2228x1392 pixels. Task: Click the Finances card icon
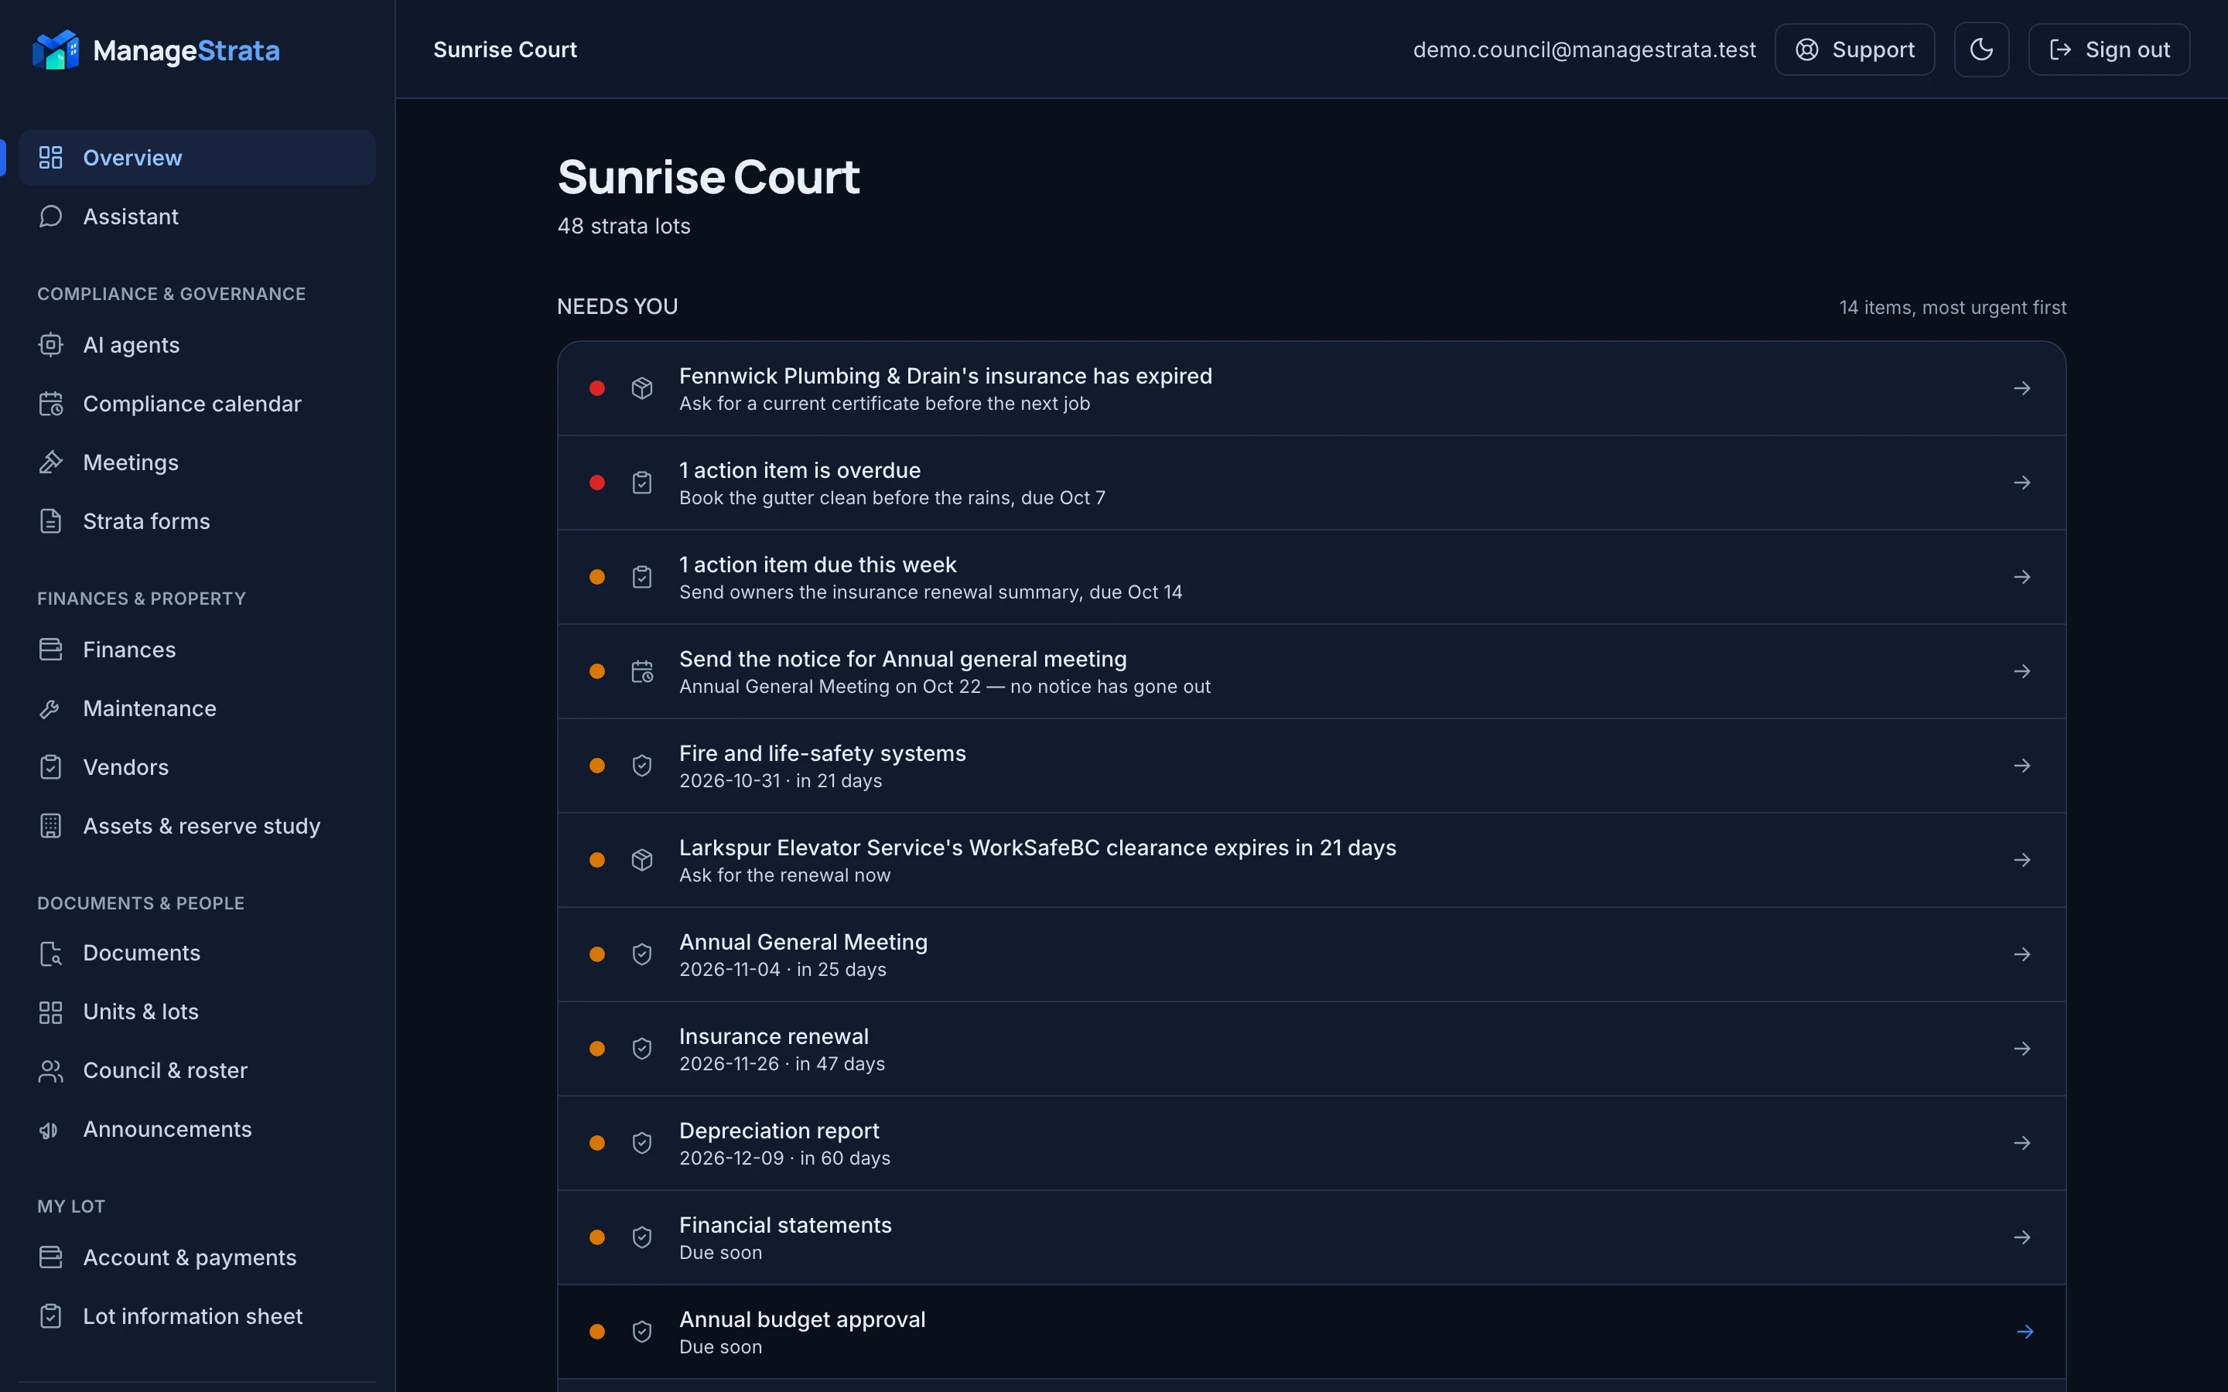point(50,649)
